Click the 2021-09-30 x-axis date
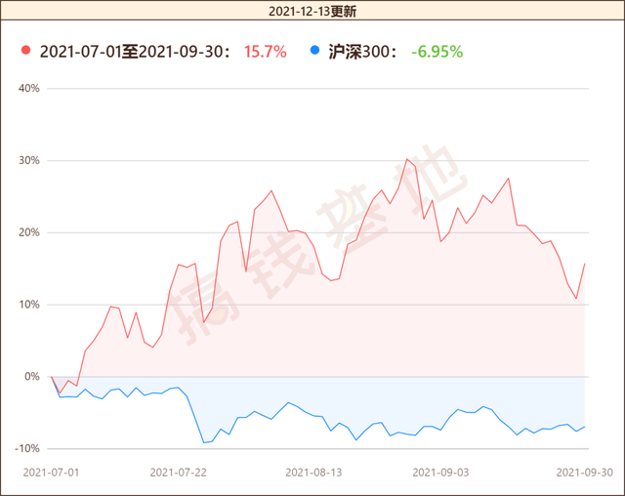The image size is (625, 496). pyautogui.click(x=584, y=473)
